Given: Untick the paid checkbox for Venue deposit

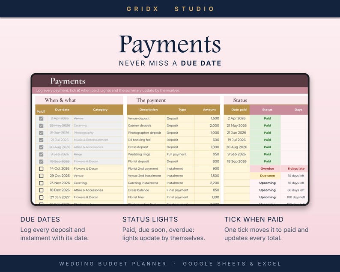Looking at the screenshot, I should pyautogui.click(x=41, y=119).
